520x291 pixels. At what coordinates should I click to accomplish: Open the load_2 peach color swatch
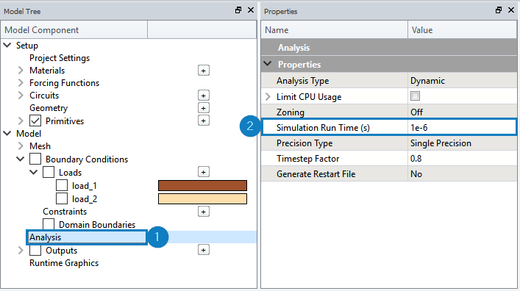tap(202, 199)
